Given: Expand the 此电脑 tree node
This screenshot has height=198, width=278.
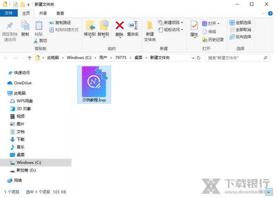Looking at the screenshot, I should (x=4, y=93).
